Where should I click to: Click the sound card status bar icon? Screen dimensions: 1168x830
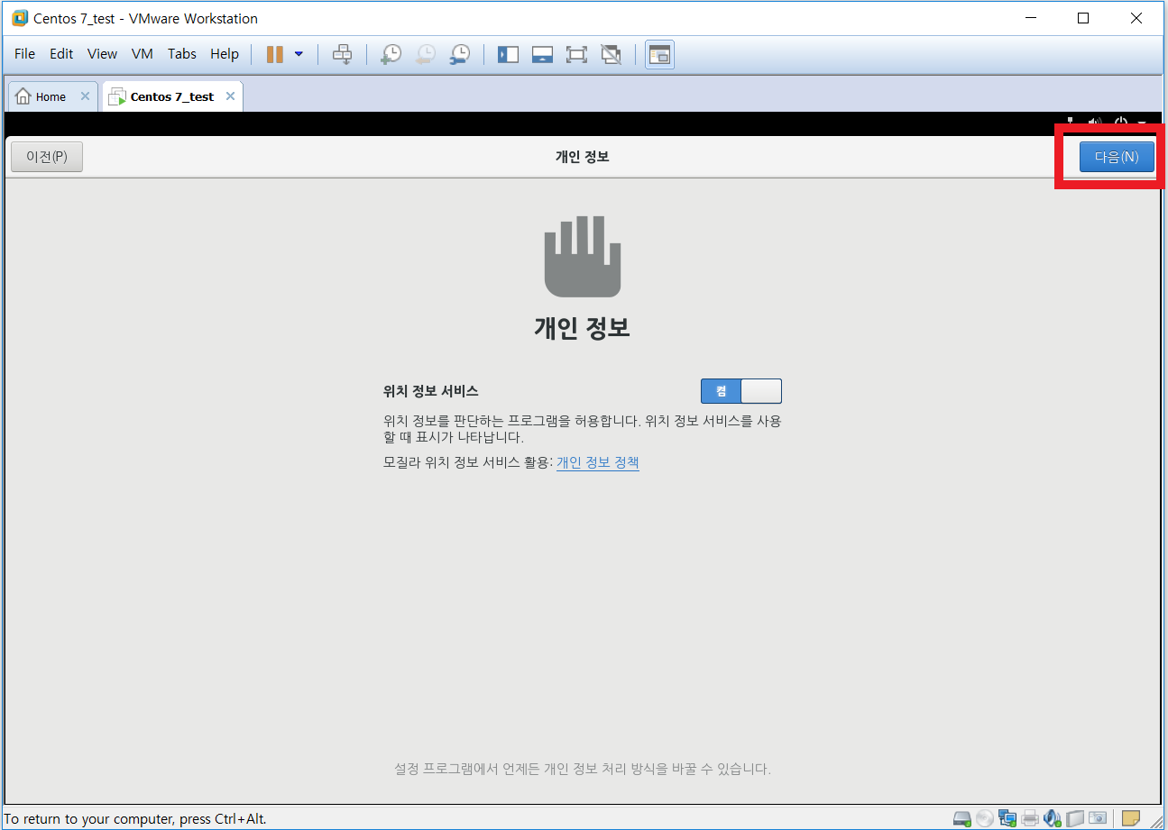coord(1052,818)
